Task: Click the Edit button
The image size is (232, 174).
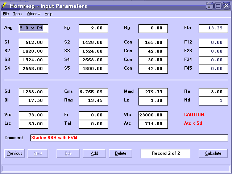Action: tap(69, 153)
